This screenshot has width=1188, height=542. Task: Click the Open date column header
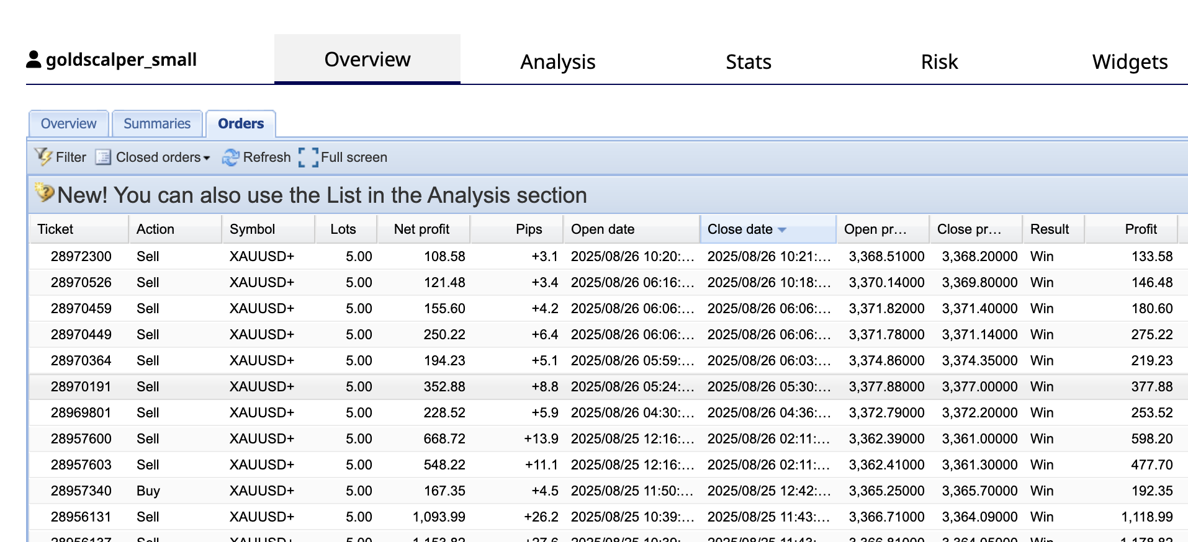click(602, 229)
